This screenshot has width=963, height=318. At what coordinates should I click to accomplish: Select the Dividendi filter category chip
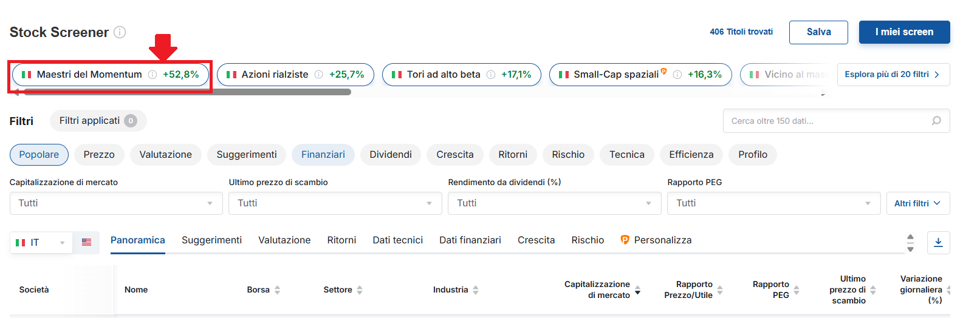click(x=391, y=155)
